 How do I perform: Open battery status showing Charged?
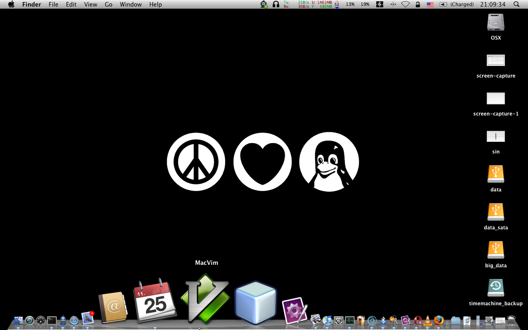coord(457,5)
